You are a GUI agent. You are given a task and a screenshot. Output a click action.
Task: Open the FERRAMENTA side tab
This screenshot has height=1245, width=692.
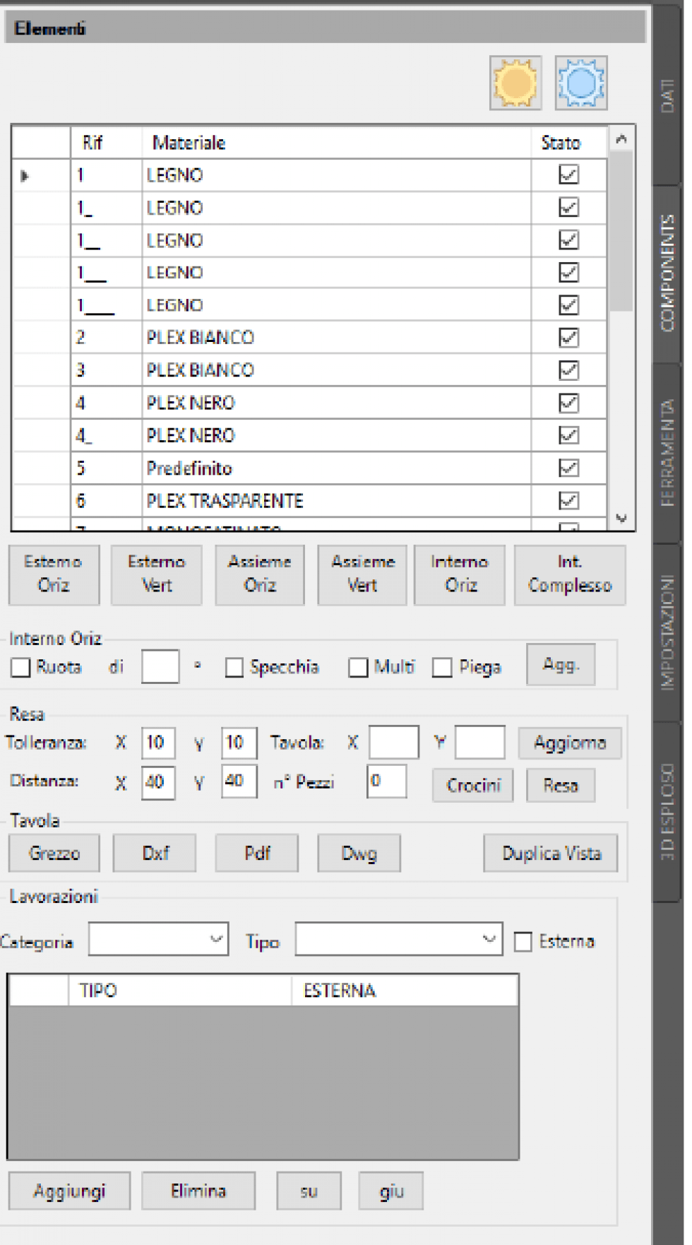pyautogui.click(x=667, y=454)
